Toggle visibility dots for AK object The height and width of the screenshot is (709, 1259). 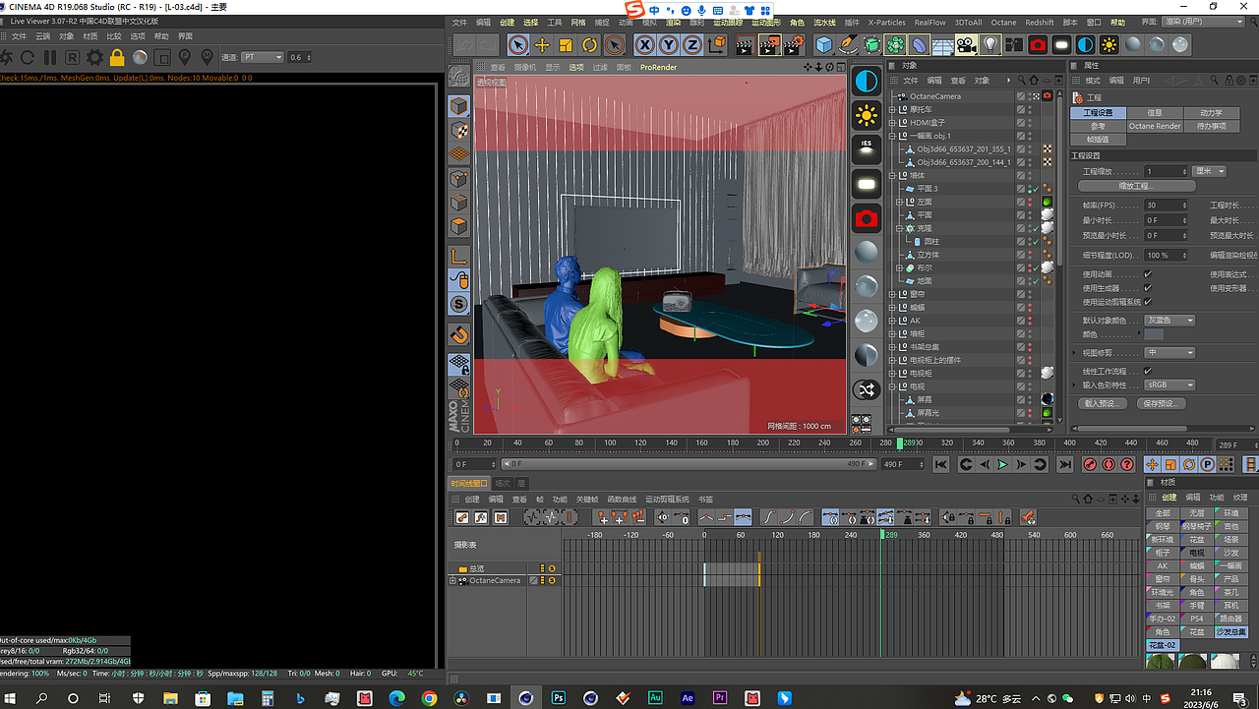(x=1030, y=321)
